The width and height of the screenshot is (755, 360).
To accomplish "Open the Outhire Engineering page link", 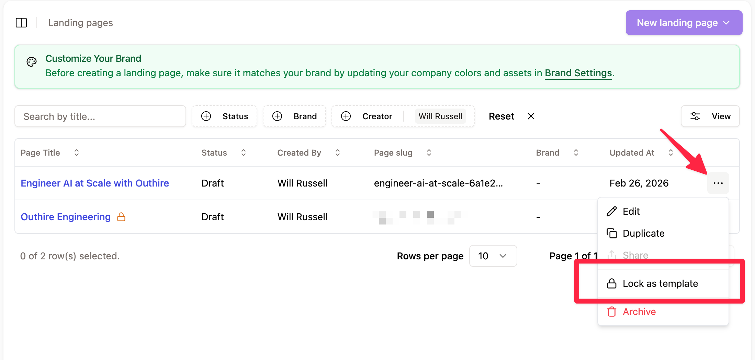I will [66, 217].
